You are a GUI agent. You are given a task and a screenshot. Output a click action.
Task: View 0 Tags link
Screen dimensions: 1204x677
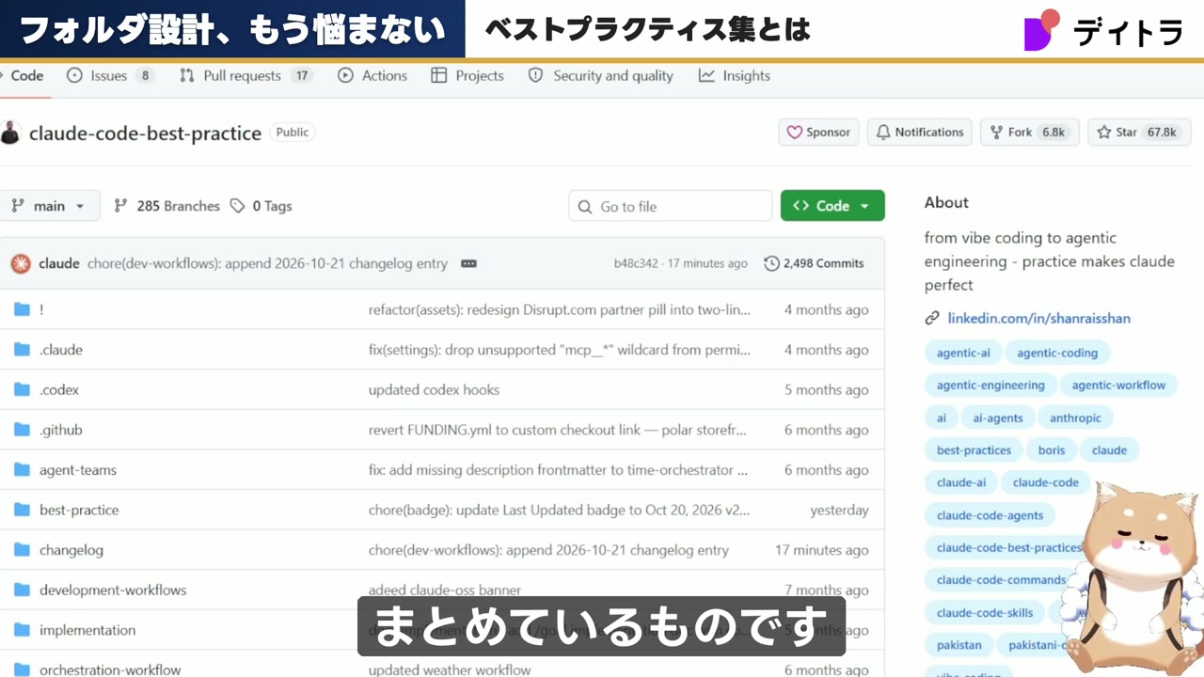tap(261, 206)
